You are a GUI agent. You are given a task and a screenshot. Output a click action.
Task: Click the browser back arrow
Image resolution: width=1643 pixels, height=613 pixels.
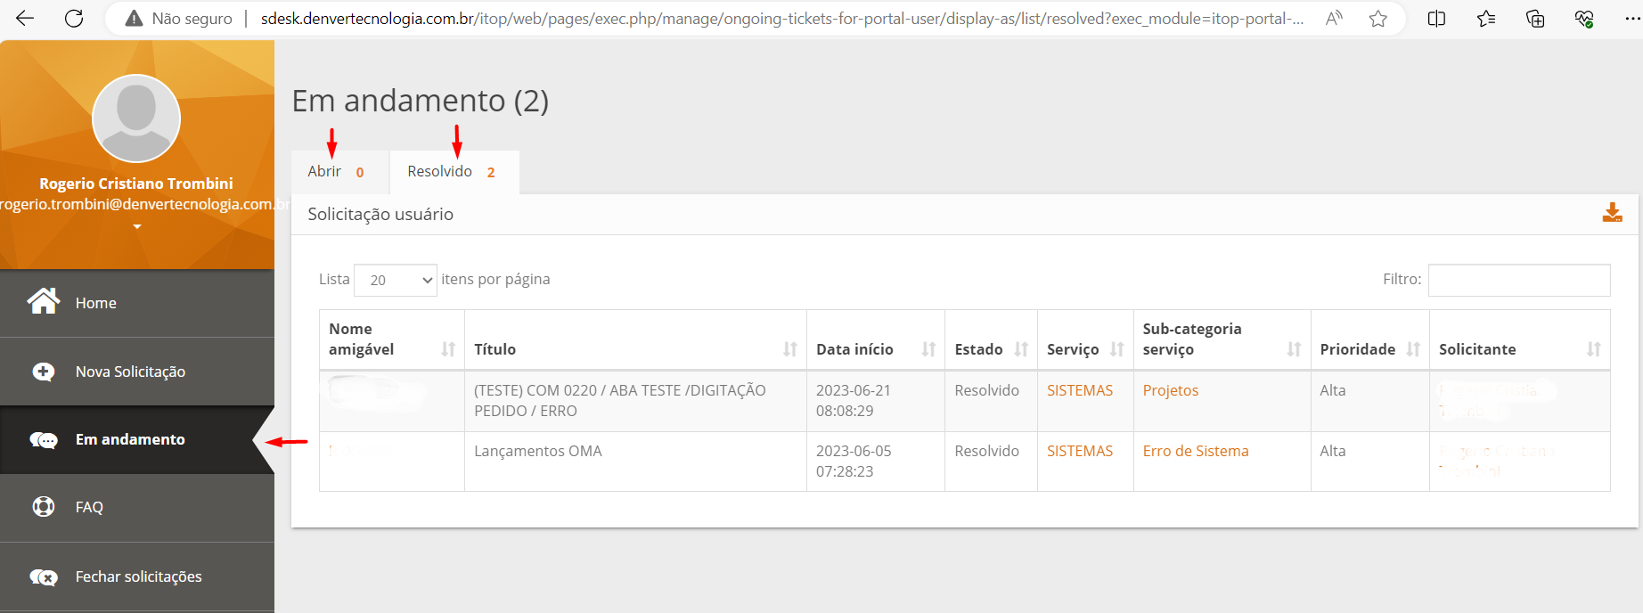click(x=25, y=19)
